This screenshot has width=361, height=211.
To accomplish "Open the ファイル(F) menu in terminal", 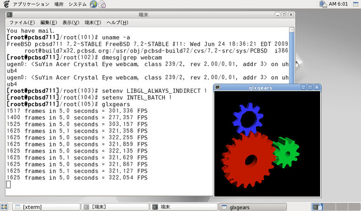I will pyautogui.click(x=22, y=23).
